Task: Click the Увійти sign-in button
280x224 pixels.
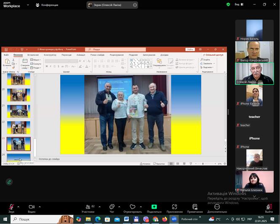Action: click(190, 50)
